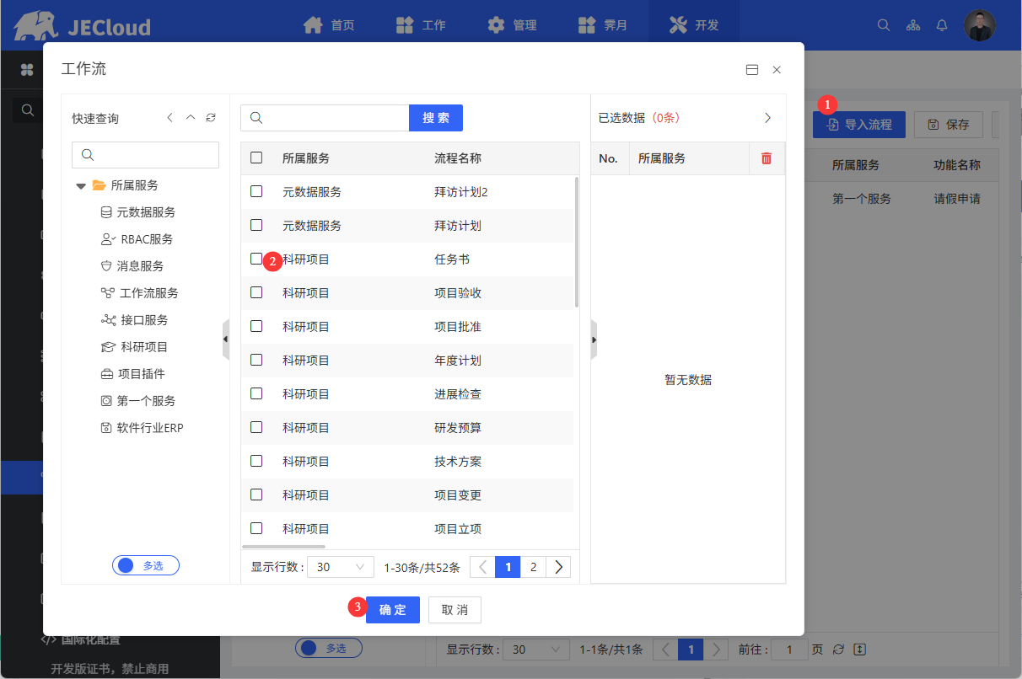Toggle the 多选 switch in the dialog

pyautogui.click(x=146, y=565)
